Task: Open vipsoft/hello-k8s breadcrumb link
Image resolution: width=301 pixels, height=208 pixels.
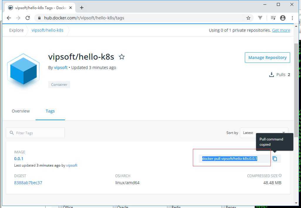Action: pyautogui.click(x=47, y=30)
